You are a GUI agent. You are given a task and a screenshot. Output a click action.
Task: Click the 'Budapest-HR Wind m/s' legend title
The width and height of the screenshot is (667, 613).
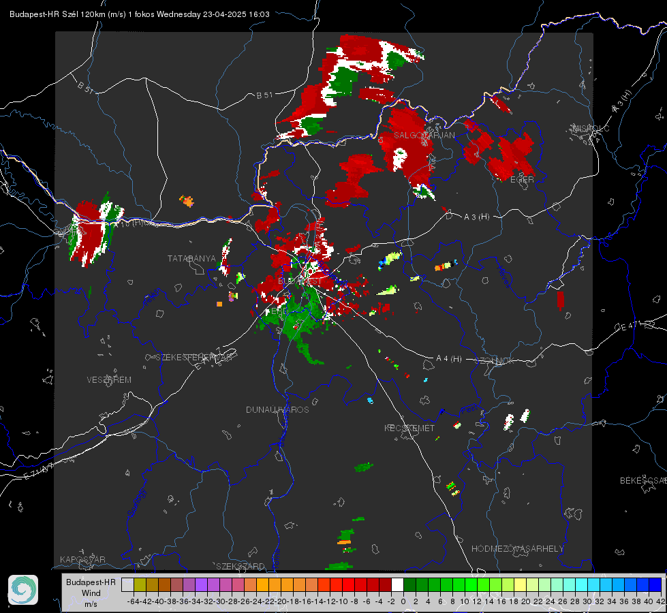(91, 593)
